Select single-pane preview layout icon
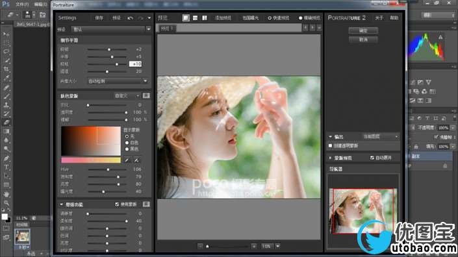 [x=186, y=18]
